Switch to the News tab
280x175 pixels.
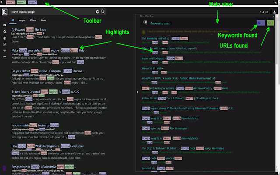(x=43, y=21)
